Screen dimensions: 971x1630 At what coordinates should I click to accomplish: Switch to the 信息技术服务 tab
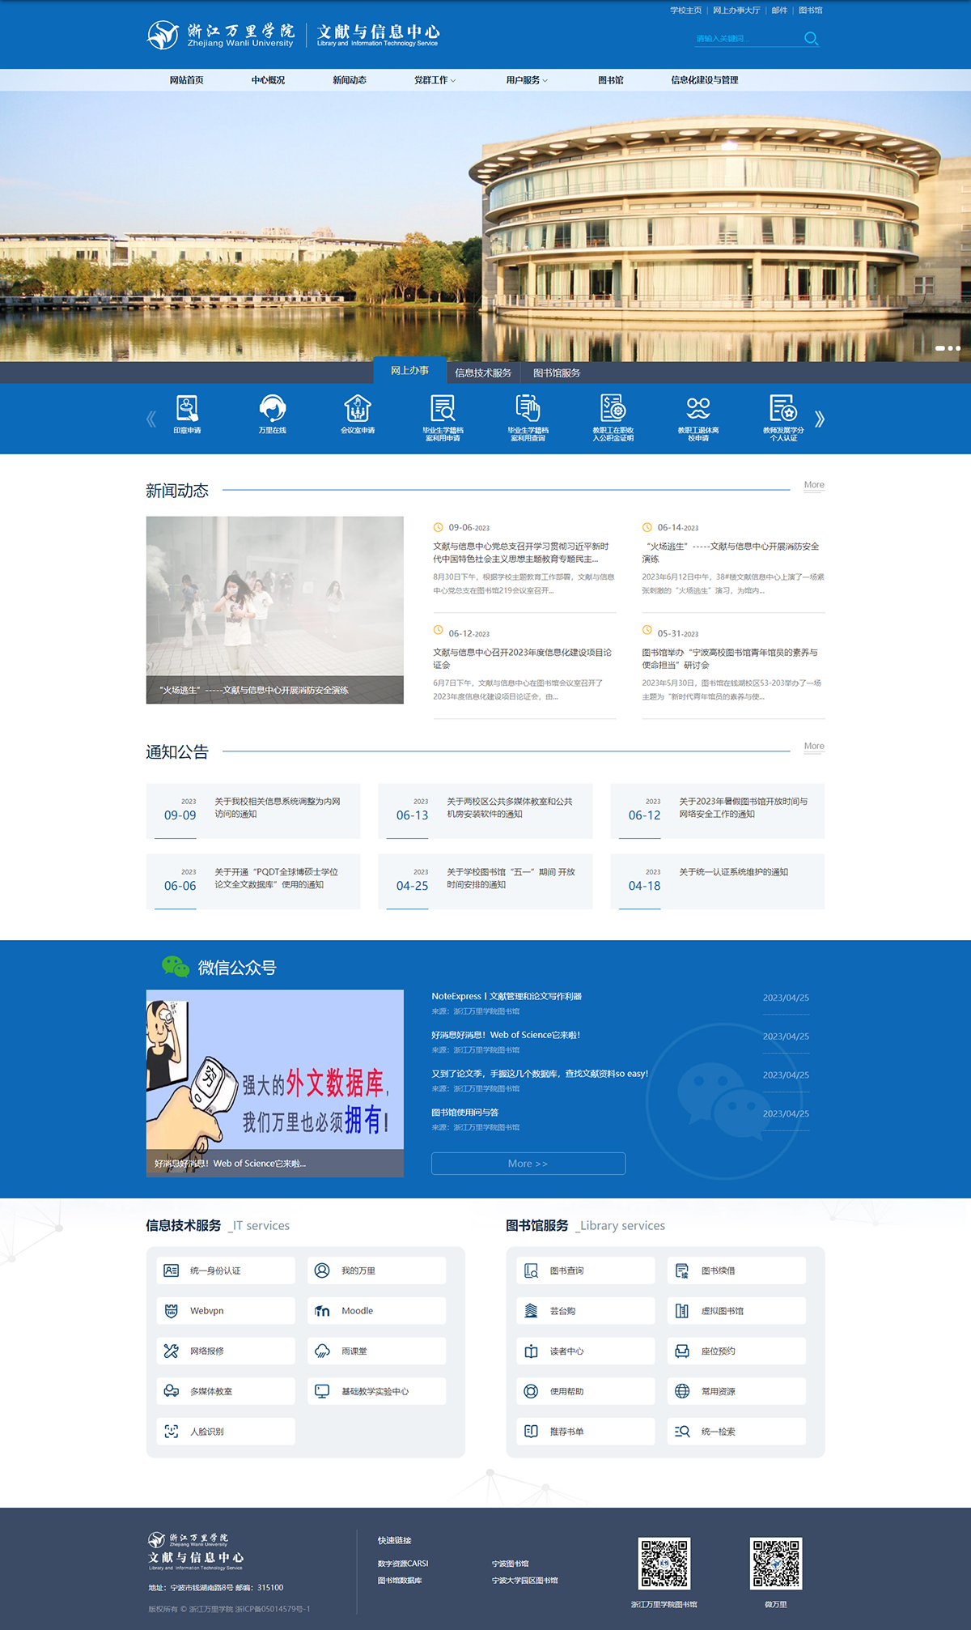[483, 372]
